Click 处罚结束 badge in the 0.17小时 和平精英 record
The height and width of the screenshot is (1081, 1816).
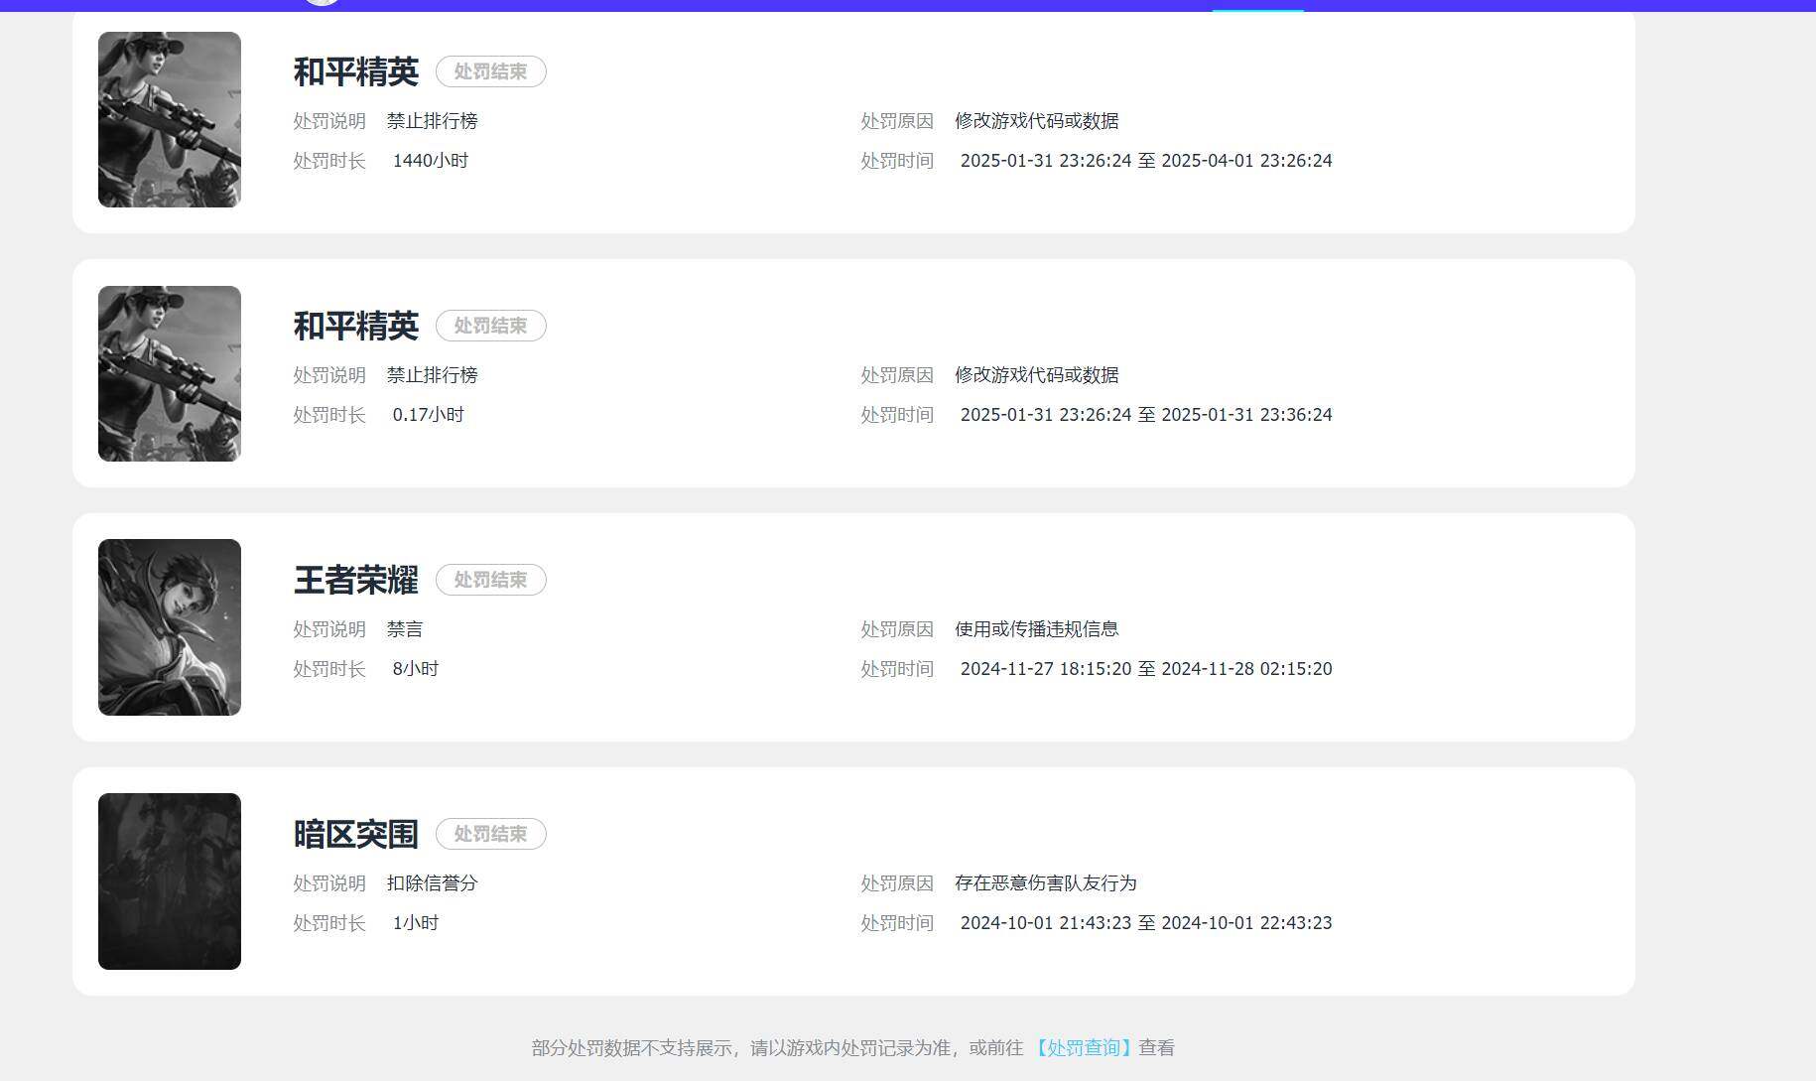(491, 326)
